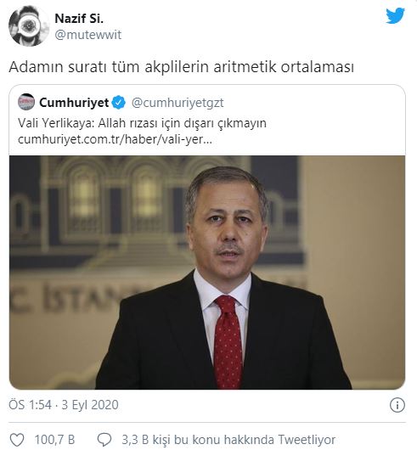
Task: Open the Nazif Si. display name
Action: (x=79, y=19)
